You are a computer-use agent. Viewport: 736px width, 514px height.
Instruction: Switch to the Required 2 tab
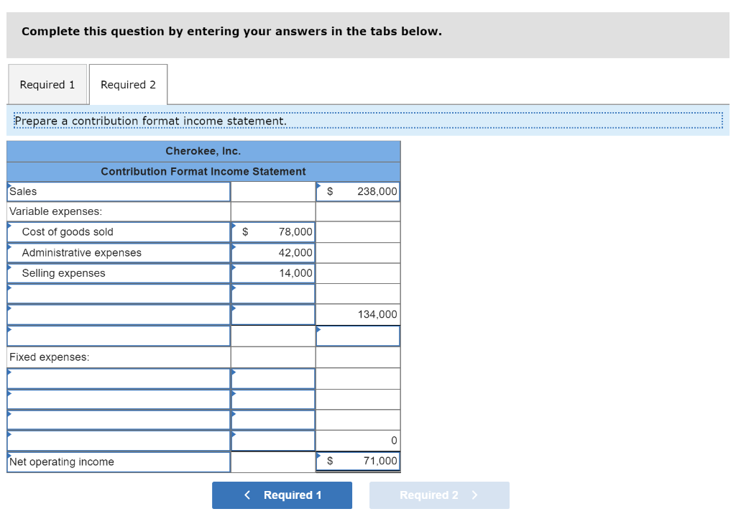[128, 84]
